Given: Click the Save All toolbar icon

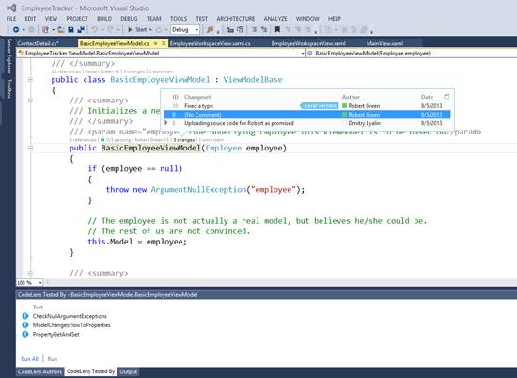Looking at the screenshot, I should coord(81,30).
